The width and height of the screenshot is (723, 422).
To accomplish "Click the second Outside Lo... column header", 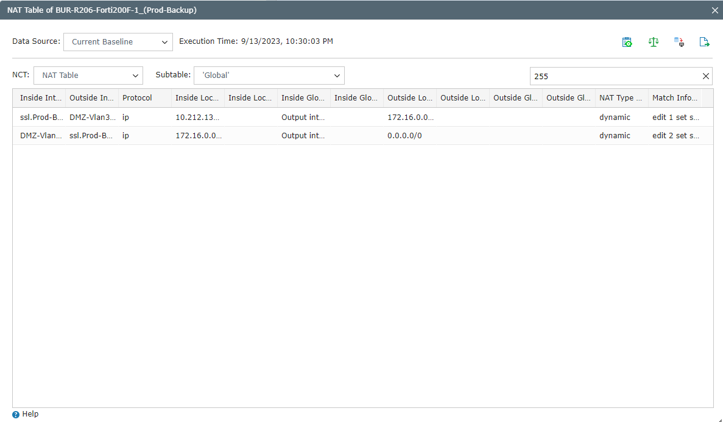I will [x=463, y=98].
